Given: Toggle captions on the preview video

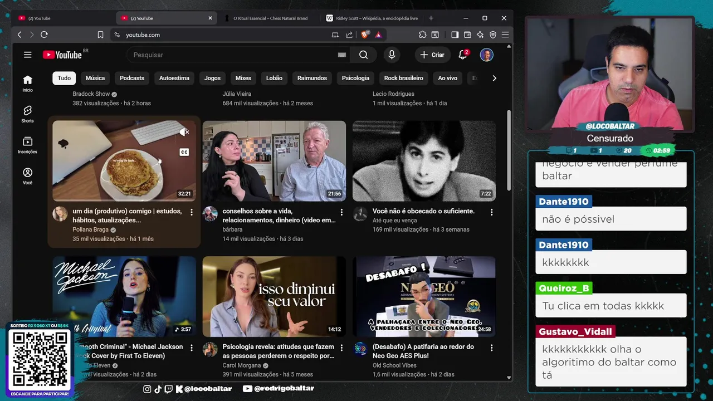Looking at the screenshot, I should 184,152.
